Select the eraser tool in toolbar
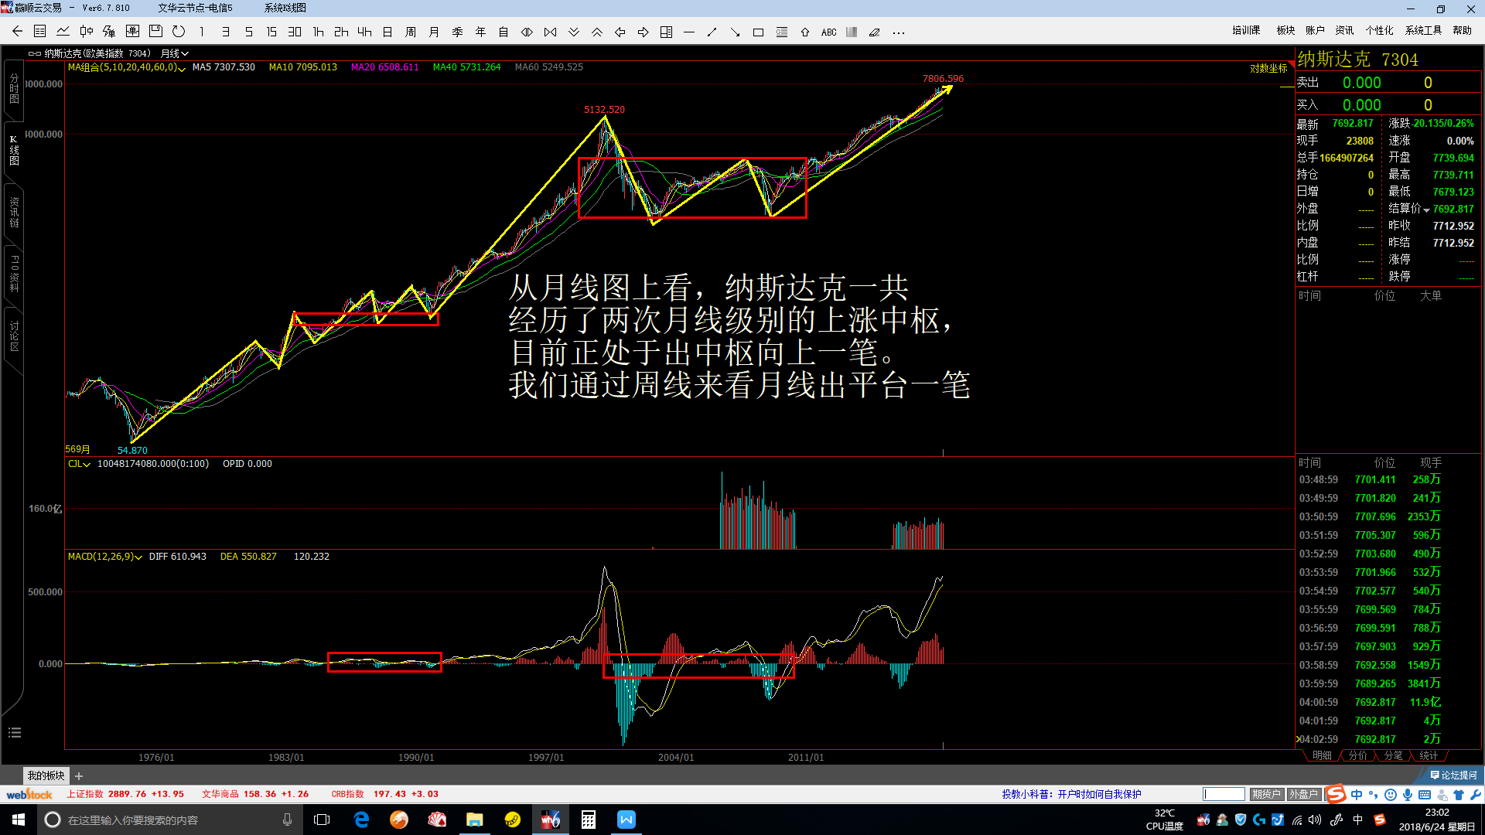The width and height of the screenshot is (1485, 835). (875, 32)
